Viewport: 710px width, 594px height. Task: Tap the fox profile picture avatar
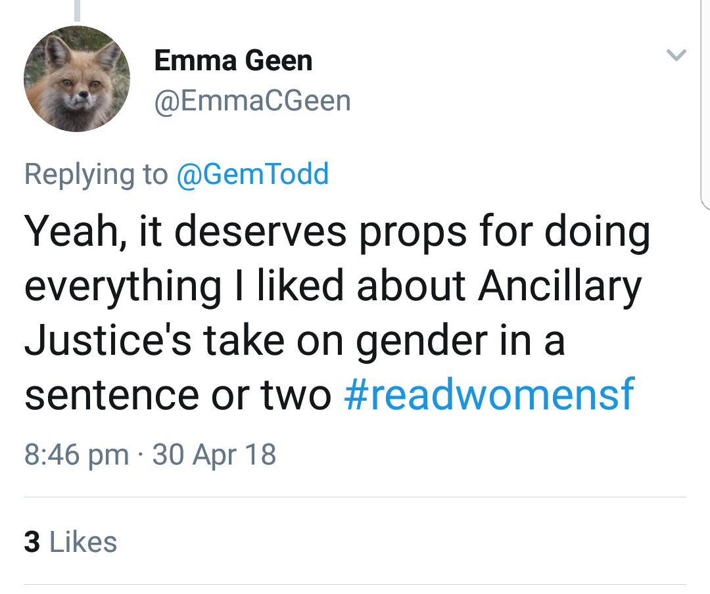point(77,79)
